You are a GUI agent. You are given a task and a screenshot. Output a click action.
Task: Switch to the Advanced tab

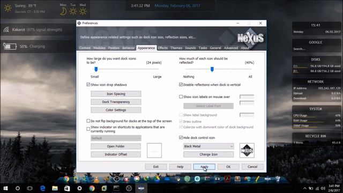click(231, 48)
